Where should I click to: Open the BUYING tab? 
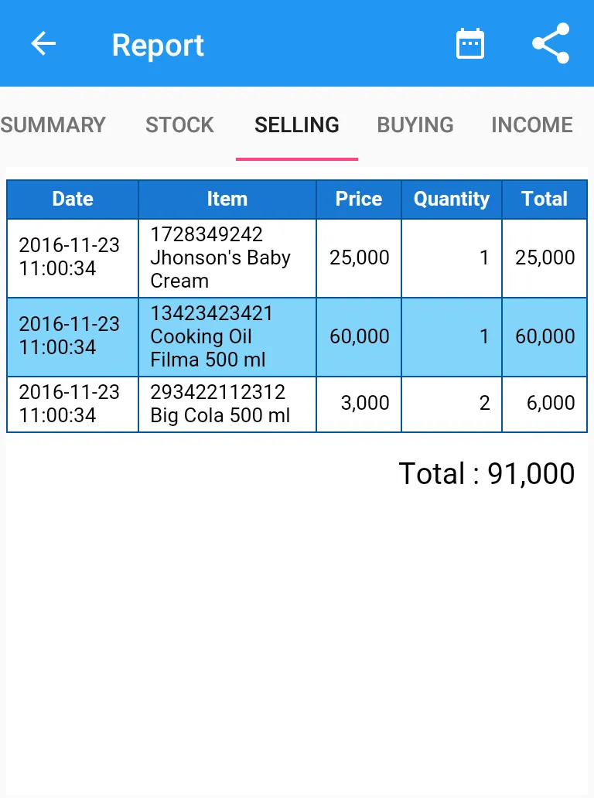(x=415, y=125)
